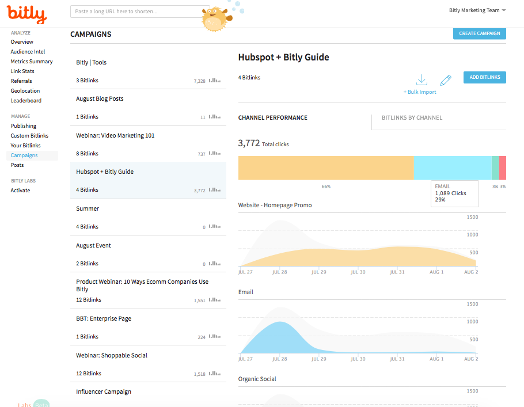
Task: Go to Metrics Summary
Action: [32, 62]
